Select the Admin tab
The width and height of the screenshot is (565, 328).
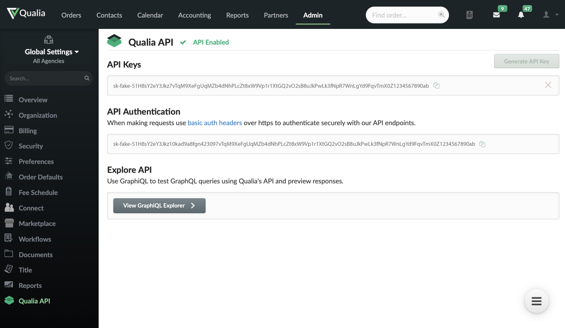click(x=313, y=15)
